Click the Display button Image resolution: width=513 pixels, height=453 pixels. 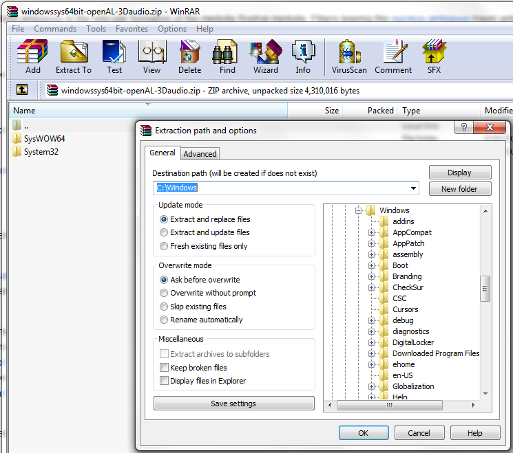[460, 173]
